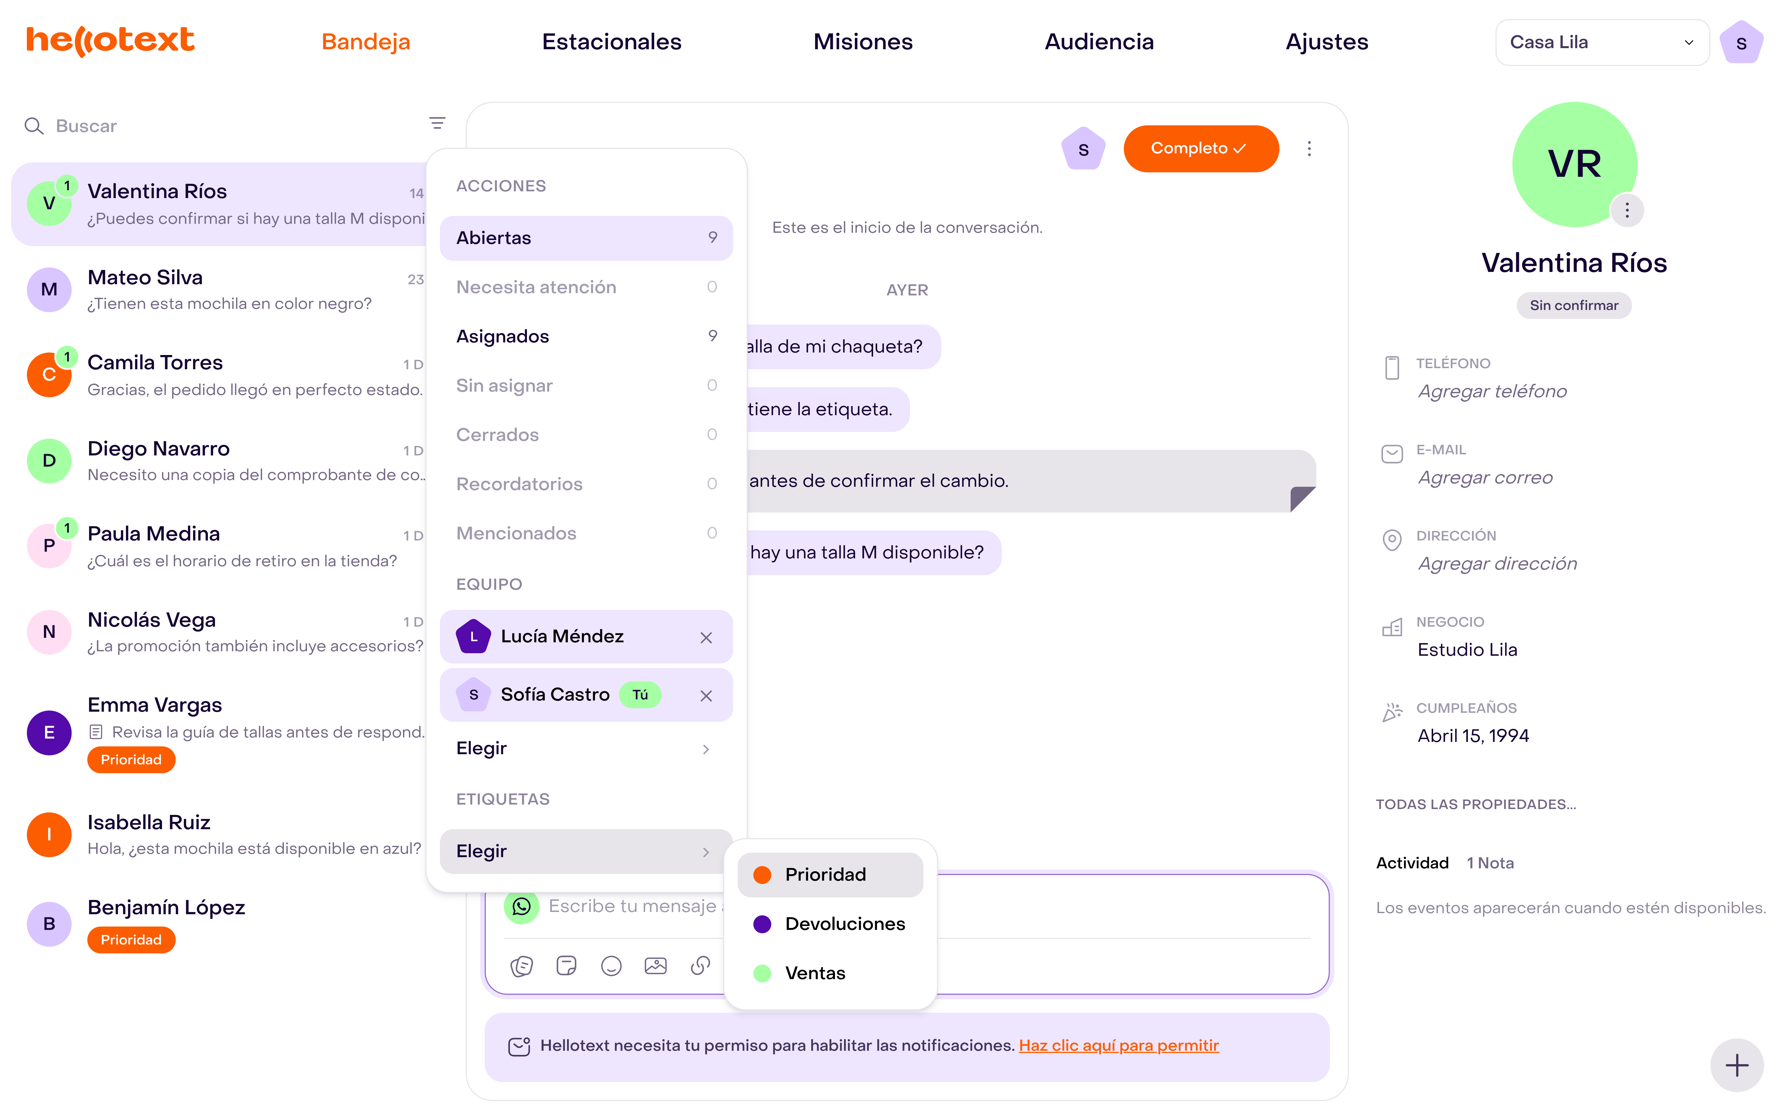Focus the Buscar search field
The image size is (1791, 1119).
[x=222, y=126]
